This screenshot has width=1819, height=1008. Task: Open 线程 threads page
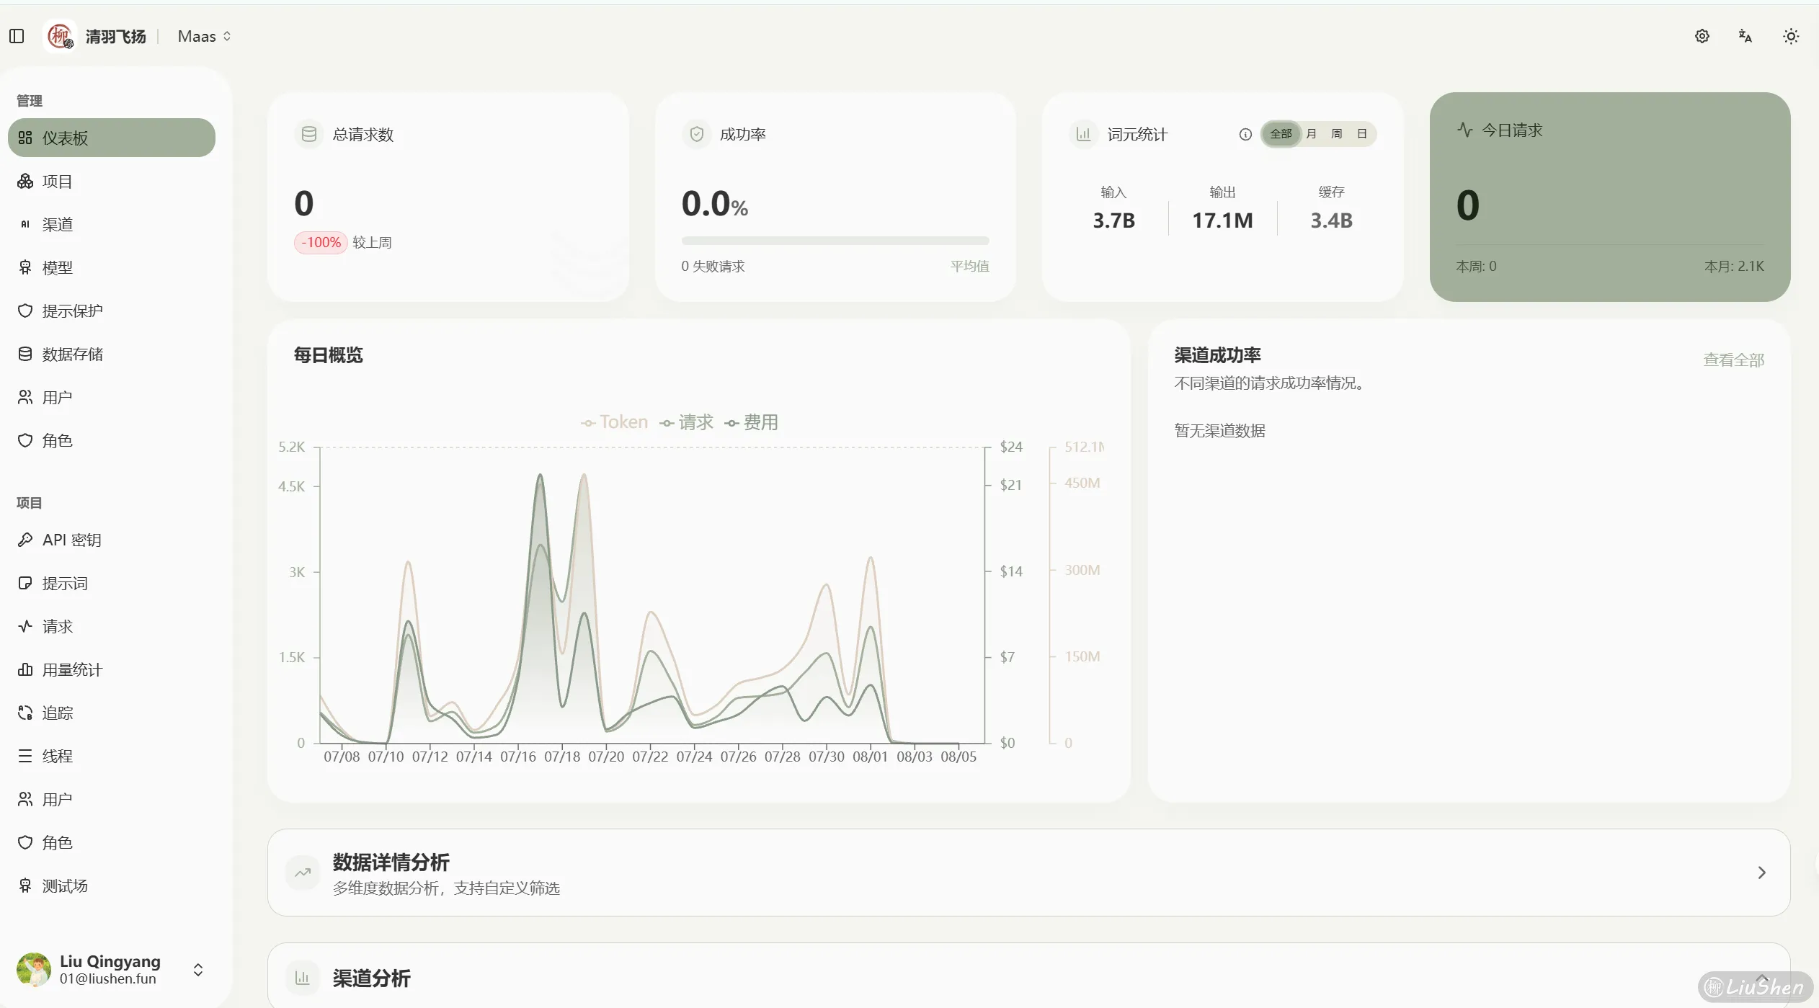(112, 756)
